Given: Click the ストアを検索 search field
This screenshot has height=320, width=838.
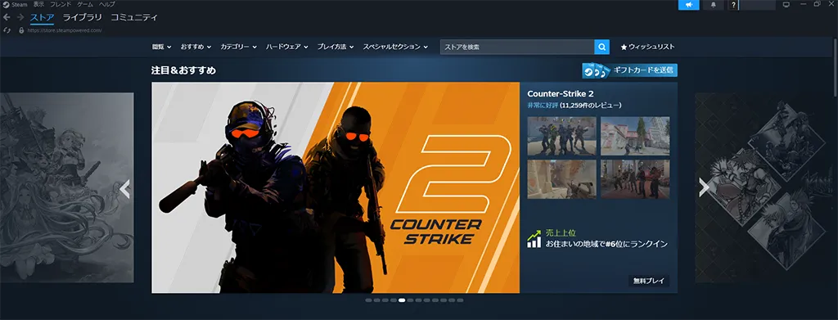Looking at the screenshot, I should [517, 47].
